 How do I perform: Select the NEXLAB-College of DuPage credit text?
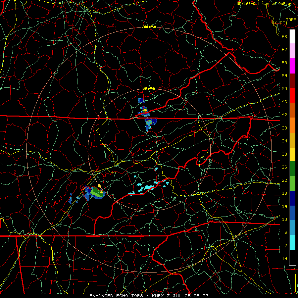pos(267,3)
